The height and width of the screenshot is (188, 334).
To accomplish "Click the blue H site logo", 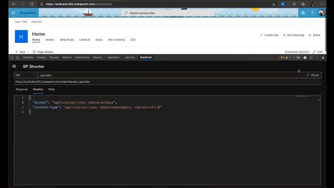I will tap(21, 37).
